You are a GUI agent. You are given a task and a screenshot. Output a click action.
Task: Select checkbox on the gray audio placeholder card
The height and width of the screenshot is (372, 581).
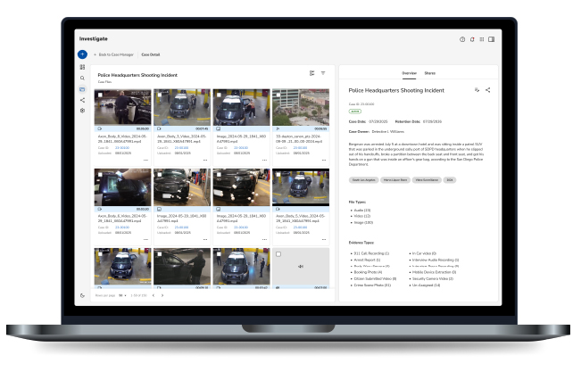pos(278,254)
